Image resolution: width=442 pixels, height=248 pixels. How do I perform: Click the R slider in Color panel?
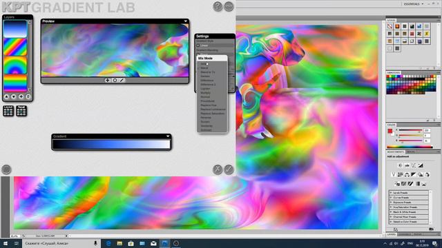coord(410,130)
